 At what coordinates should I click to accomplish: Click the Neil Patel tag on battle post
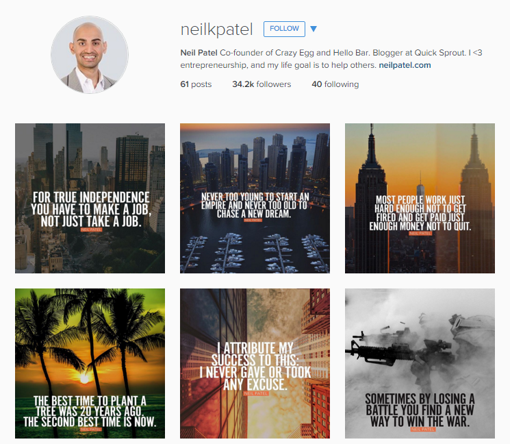[x=422, y=430]
